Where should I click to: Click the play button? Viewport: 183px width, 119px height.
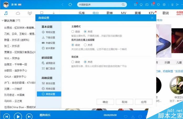[x=18, y=116]
